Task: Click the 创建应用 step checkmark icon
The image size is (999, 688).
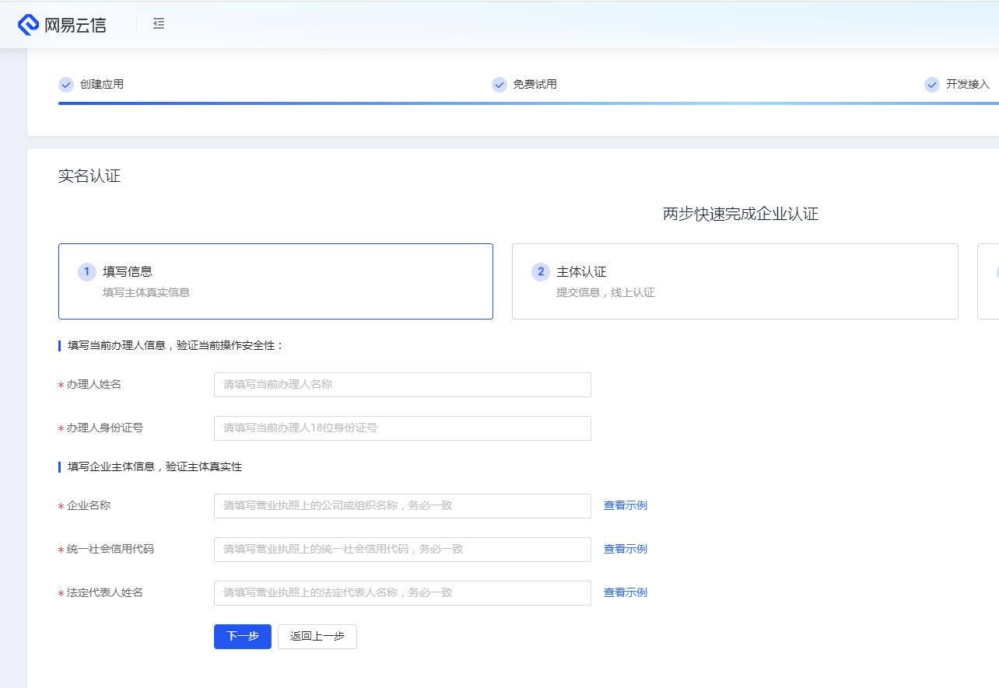Action: coord(66,85)
